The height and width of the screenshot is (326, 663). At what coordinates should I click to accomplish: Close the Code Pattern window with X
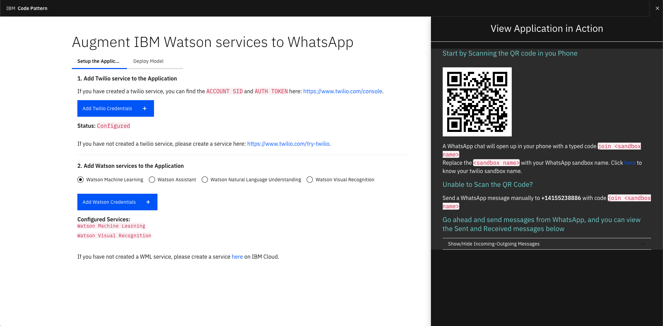(x=657, y=8)
